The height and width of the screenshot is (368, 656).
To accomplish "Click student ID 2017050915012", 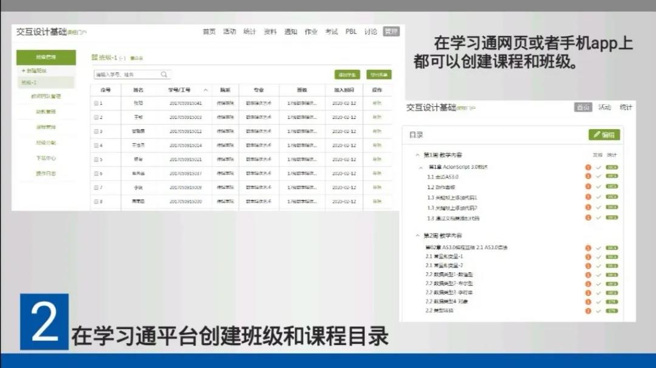I will 185,131.
